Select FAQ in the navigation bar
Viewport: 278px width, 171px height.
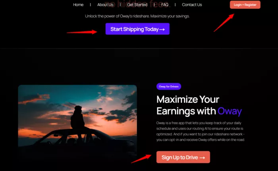(165, 5)
